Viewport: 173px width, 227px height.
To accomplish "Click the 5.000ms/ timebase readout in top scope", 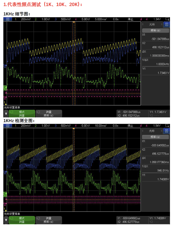I will [101, 19].
